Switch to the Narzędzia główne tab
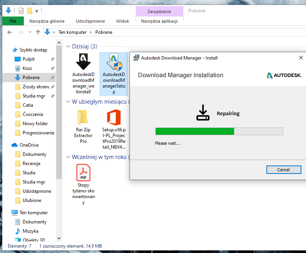306x253 pixels. (x=47, y=21)
